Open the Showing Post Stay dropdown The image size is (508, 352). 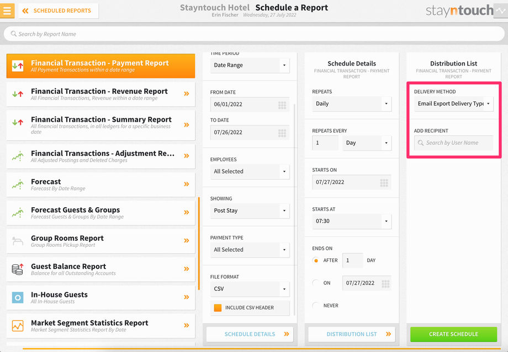point(250,211)
